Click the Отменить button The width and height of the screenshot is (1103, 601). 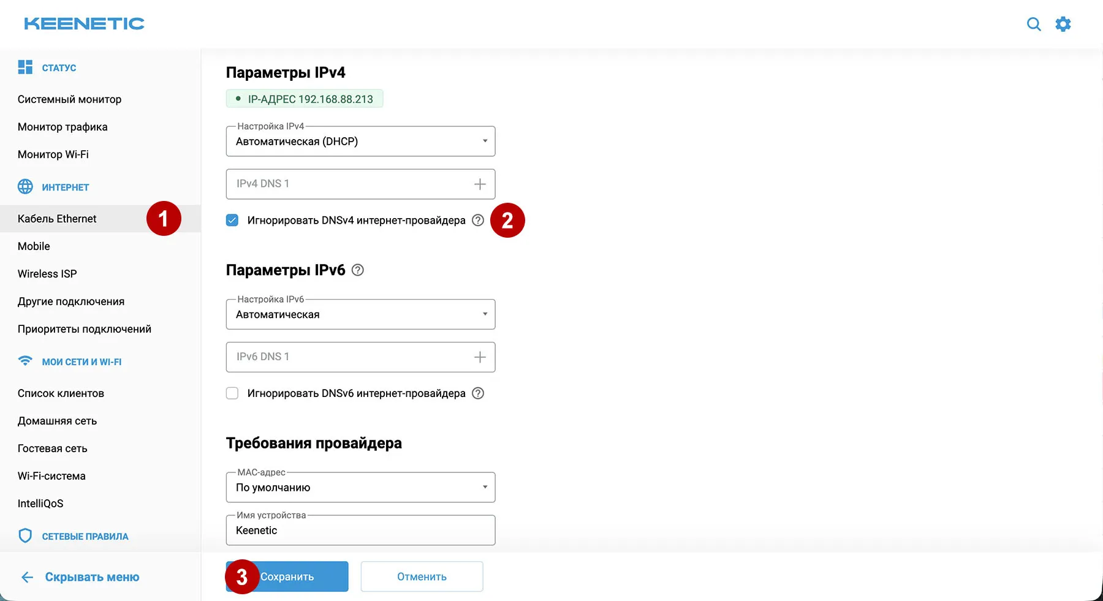coord(422,576)
